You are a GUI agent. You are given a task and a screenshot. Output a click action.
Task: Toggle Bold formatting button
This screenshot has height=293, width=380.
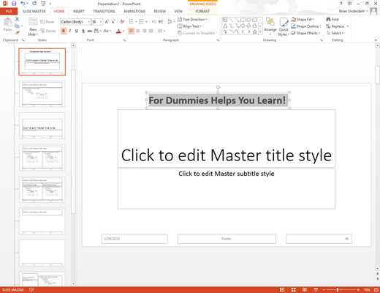click(64, 31)
